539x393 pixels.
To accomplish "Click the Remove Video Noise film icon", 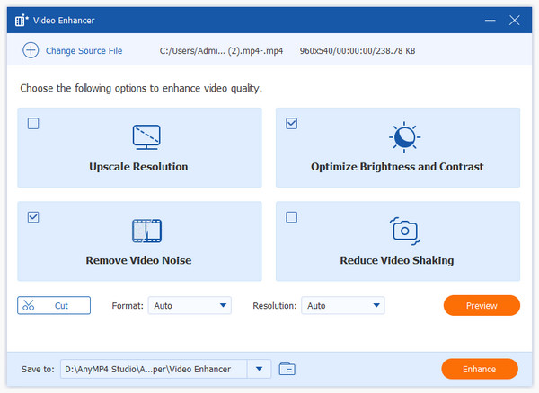I will click(x=146, y=231).
